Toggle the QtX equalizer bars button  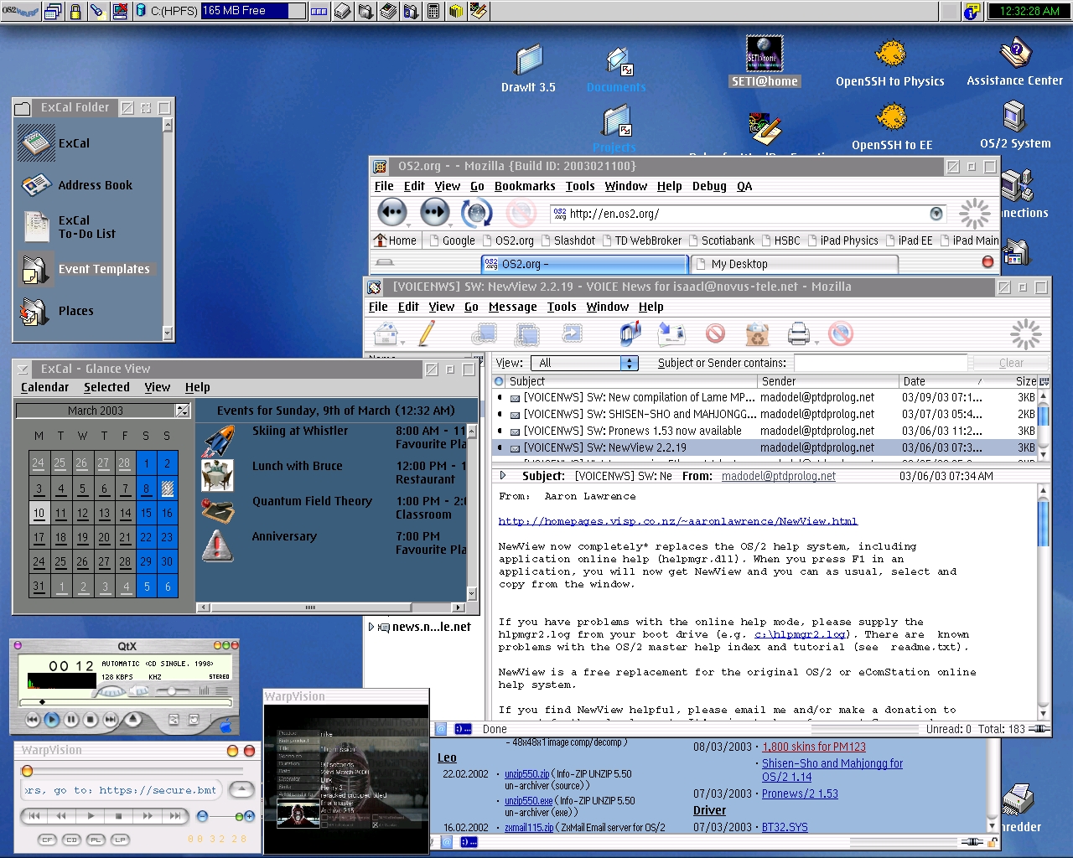[x=205, y=690]
